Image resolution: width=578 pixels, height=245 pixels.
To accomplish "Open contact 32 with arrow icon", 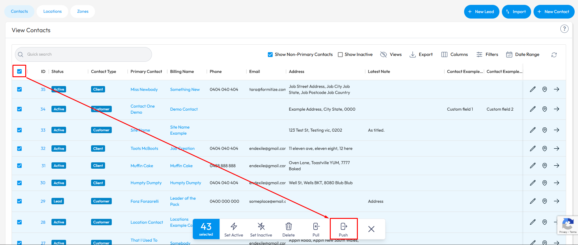I will click(556, 149).
